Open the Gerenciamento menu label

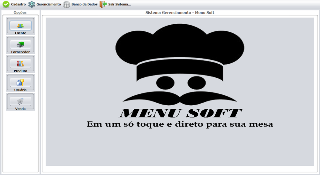pyautogui.click(x=48, y=4)
